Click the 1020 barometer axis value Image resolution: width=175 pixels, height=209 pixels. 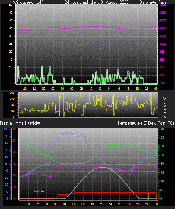click(163, 12)
